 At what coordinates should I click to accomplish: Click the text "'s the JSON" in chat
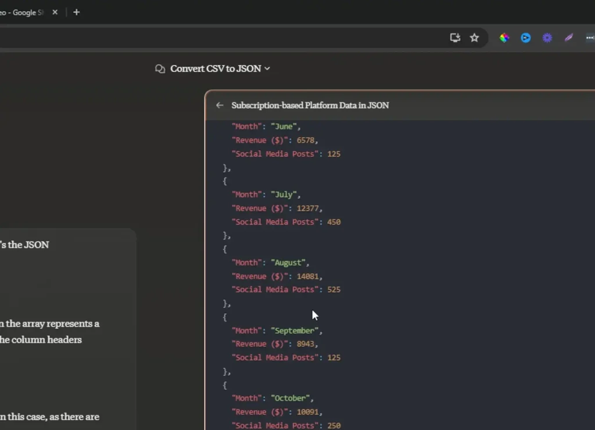pos(24,245)
